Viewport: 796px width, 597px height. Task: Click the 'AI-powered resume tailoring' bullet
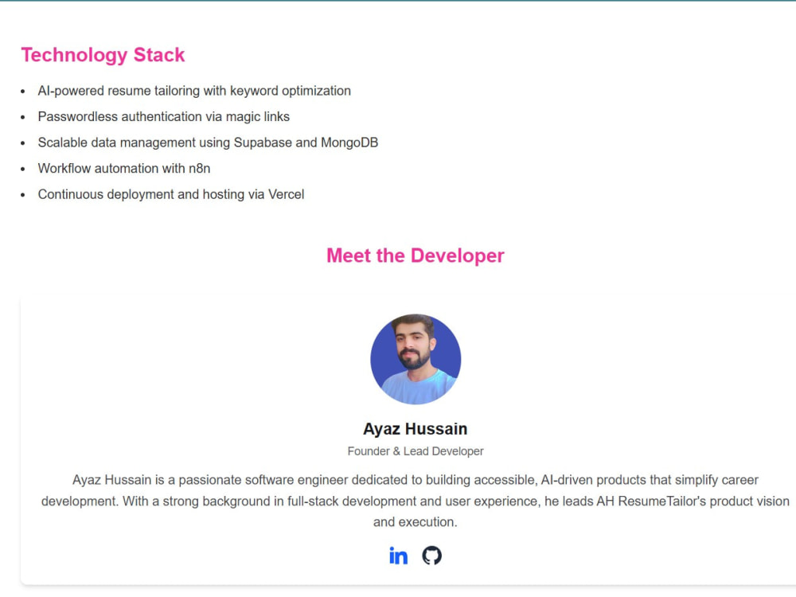pos(194,91)
